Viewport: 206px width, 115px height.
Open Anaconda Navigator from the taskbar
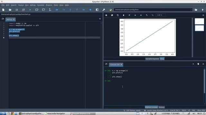(55, 114)
